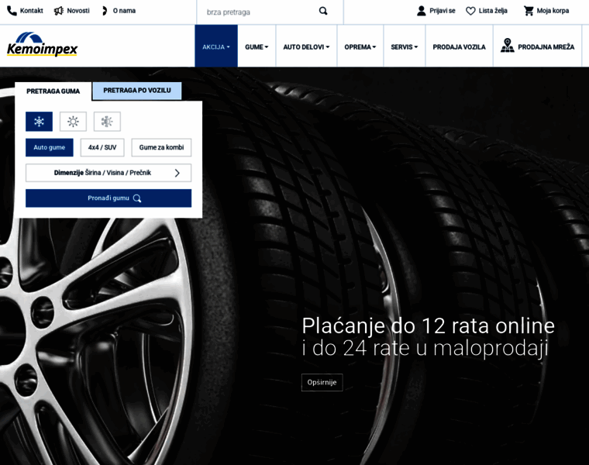Expand the AUTO DELOVI menu

coord(306,47)
